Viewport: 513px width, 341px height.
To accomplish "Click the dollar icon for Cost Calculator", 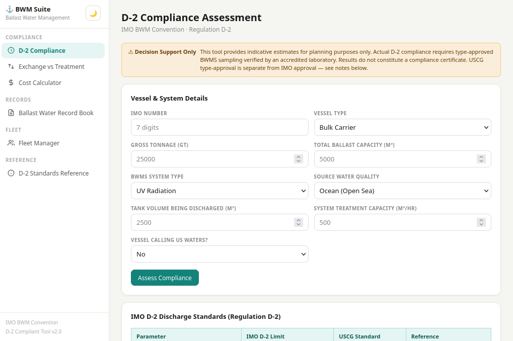I will [11, 82].
